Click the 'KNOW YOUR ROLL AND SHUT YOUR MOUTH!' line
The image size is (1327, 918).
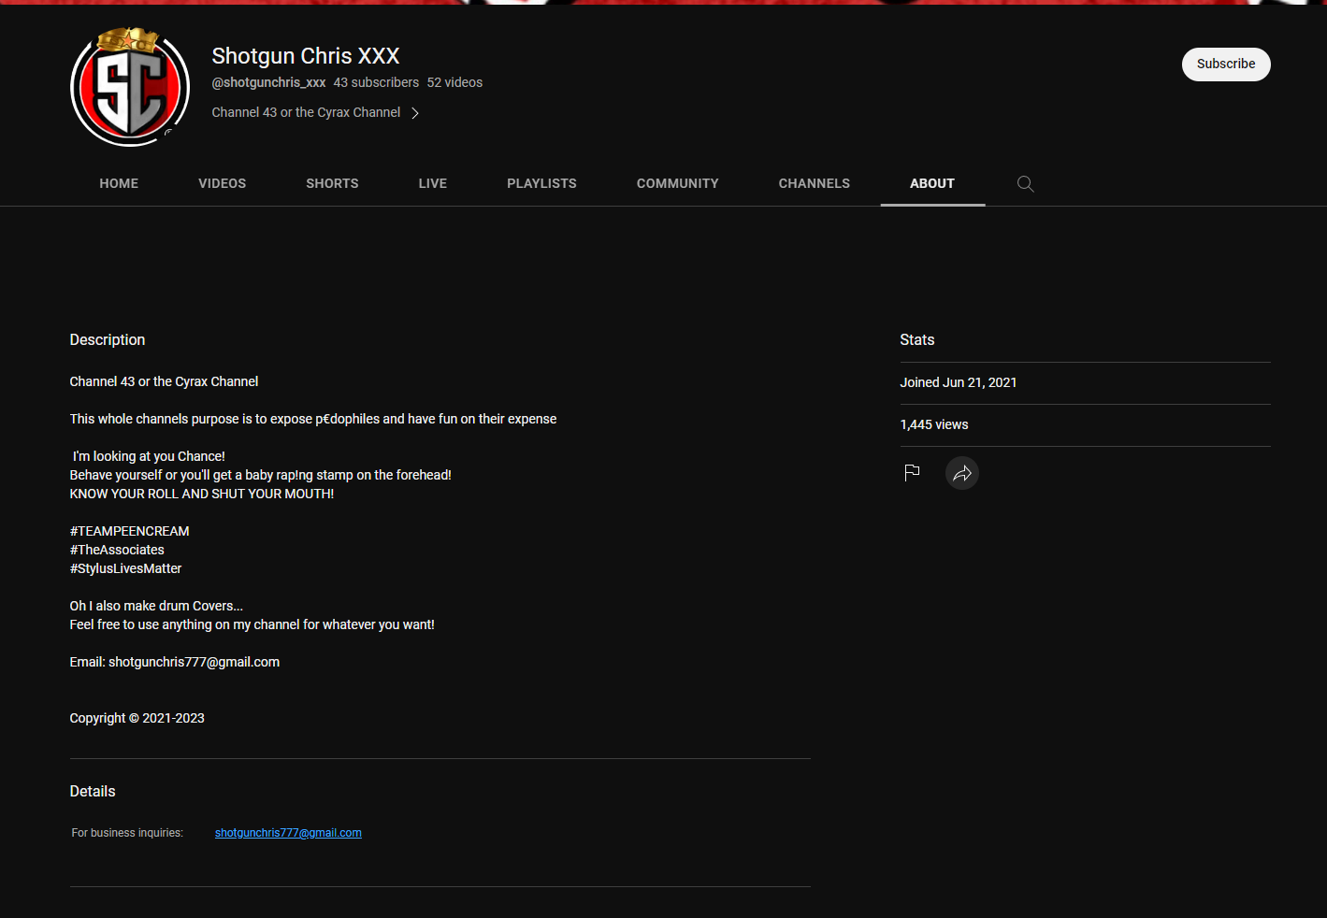pyautogui.click(x=202, y=494)
